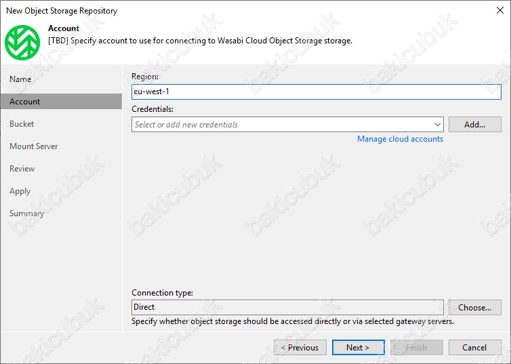This screenshot has width=511, height=364.
Task: Go back with the Previous button
Action: 300,347
